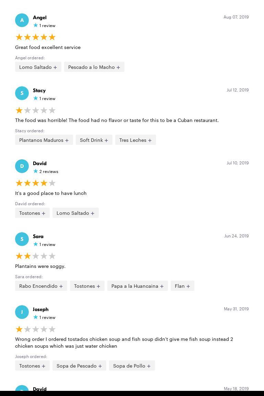Open reviewer Joseph's name link
Viewport: 264px width, 396px height.
pos(40,309)
